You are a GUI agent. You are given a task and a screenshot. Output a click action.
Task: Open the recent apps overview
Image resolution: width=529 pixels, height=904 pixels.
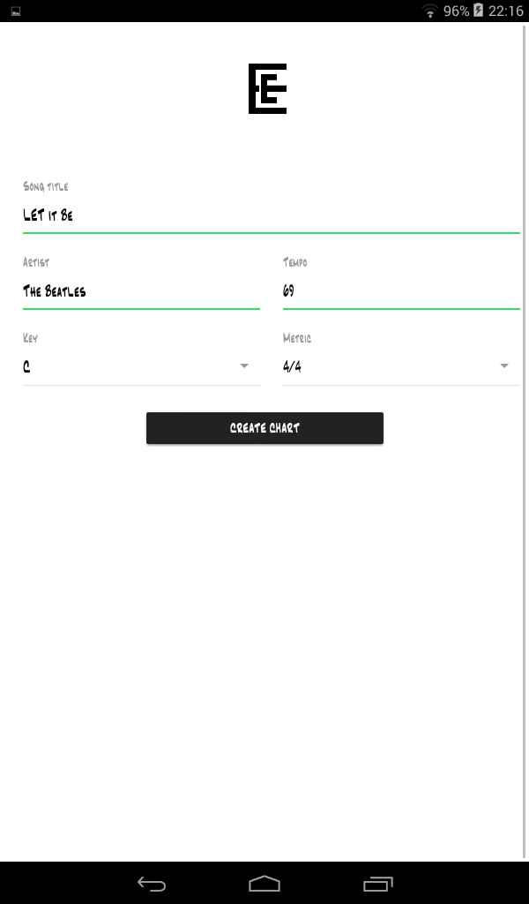(x=377, y=883)
